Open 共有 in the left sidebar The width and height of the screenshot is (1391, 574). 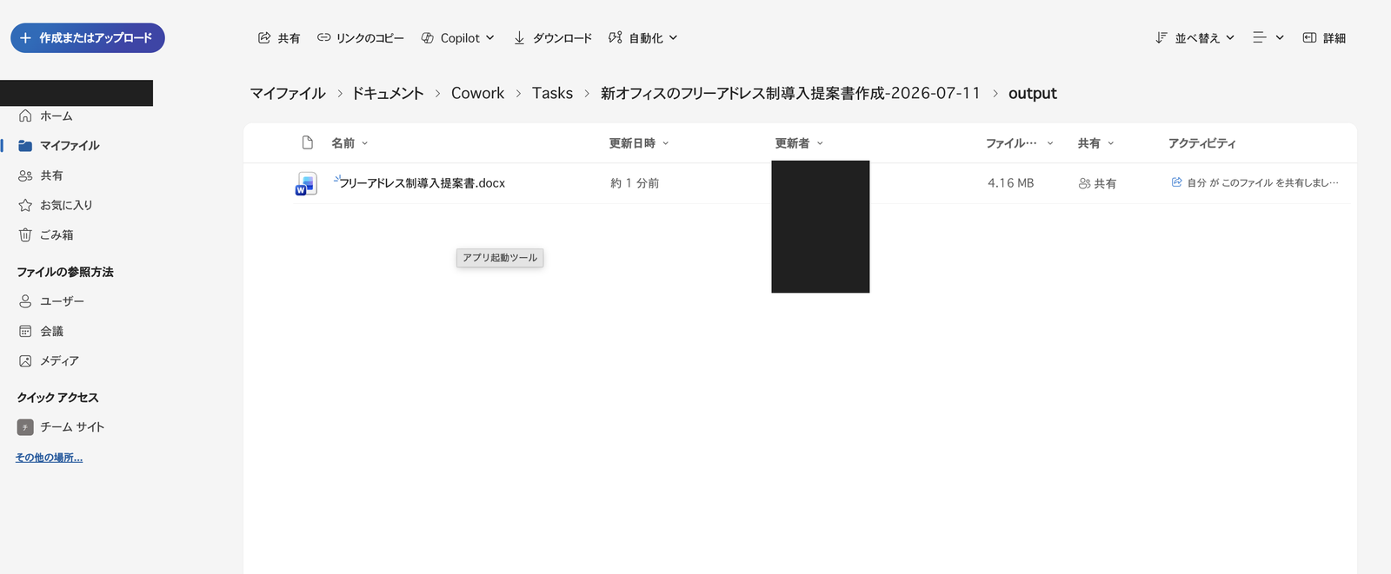tap(51, 175)
